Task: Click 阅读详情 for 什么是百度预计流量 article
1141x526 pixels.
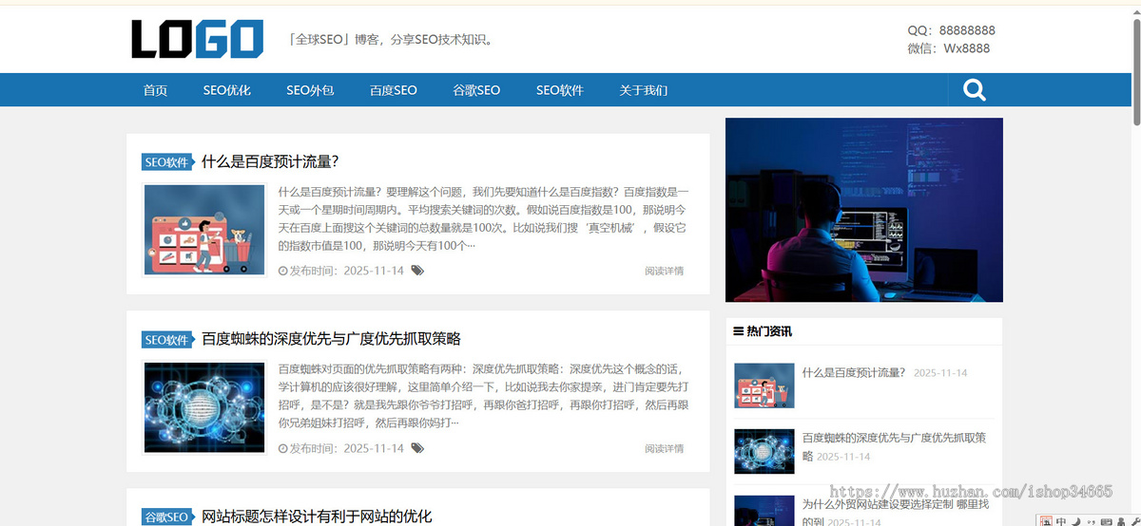Action: point(664,271)
